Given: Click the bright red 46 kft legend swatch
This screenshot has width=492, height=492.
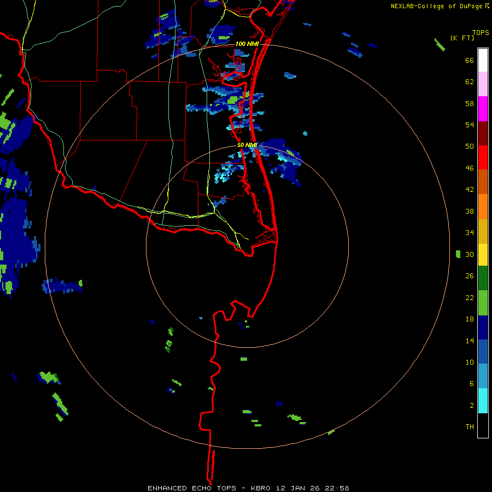Looking at the screenshot, I should (x=483, y=157).
